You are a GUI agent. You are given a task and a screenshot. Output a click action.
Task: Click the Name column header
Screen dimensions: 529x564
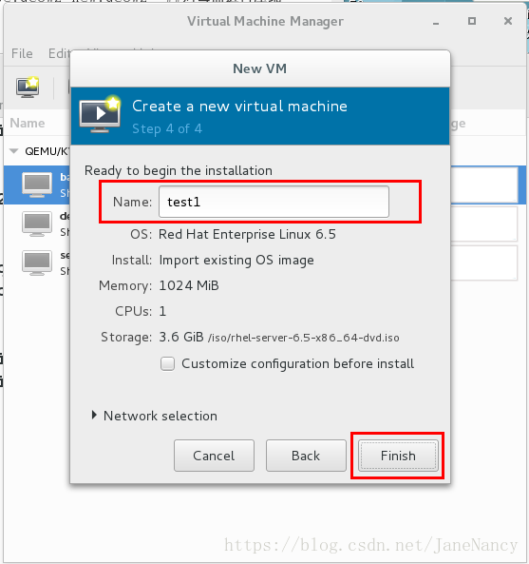[x=28, y=123]
